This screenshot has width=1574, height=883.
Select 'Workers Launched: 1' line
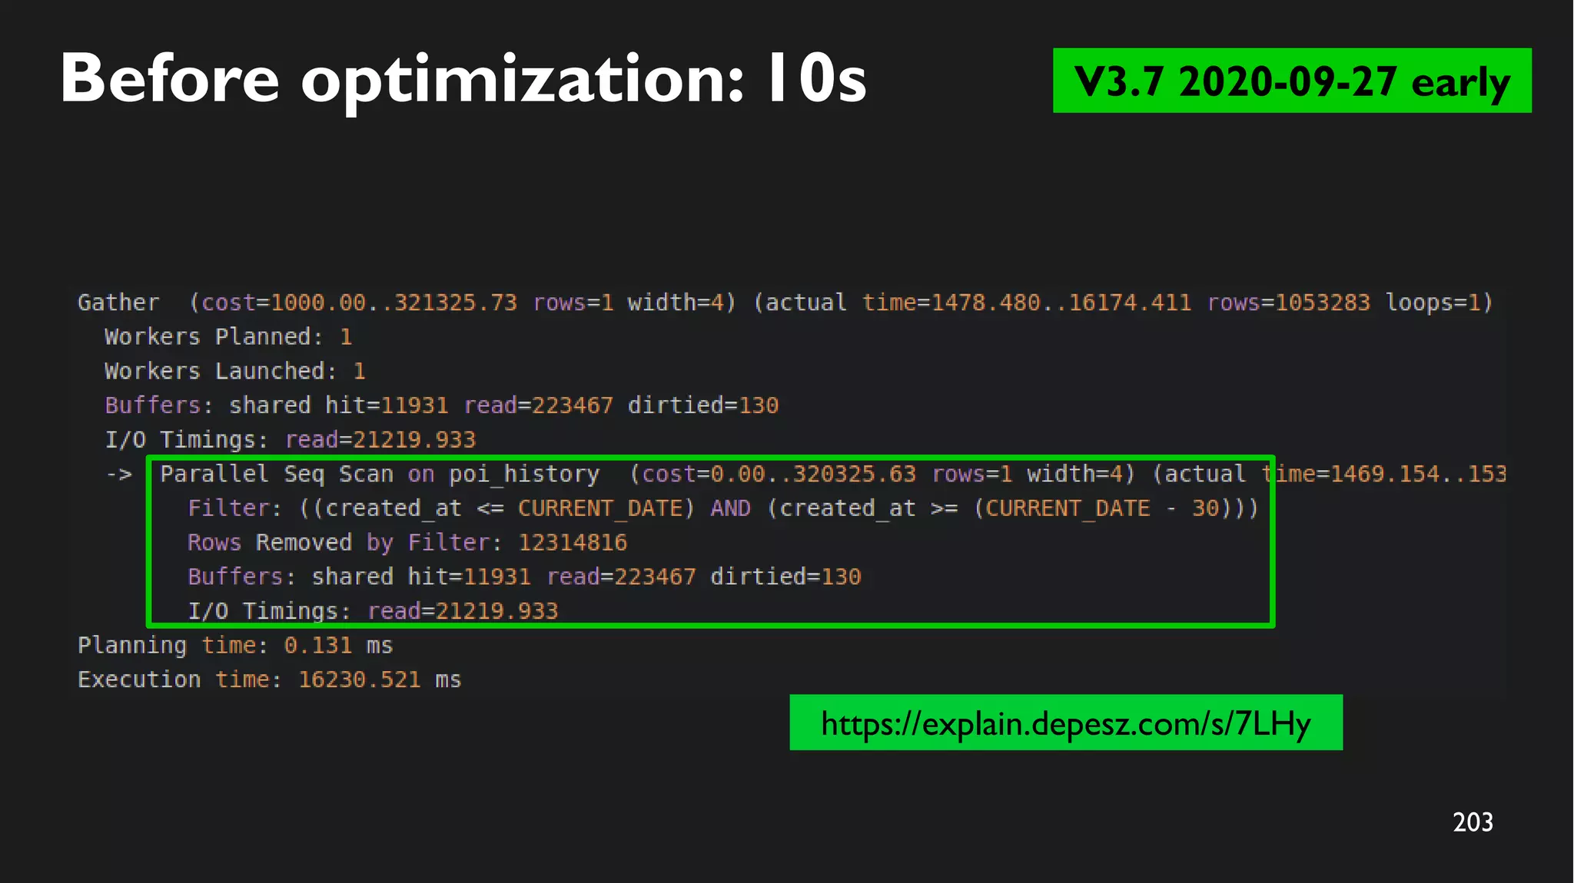click(x=235, y=372)
